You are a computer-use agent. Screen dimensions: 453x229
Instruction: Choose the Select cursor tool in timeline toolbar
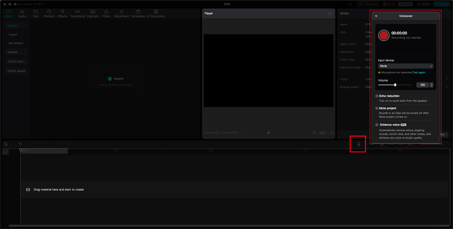coord(6,144)
